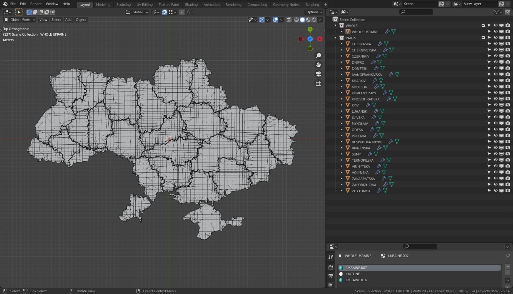Select solid shading mode
This screenshot has height=294, width=513.
tap(302, 20)
